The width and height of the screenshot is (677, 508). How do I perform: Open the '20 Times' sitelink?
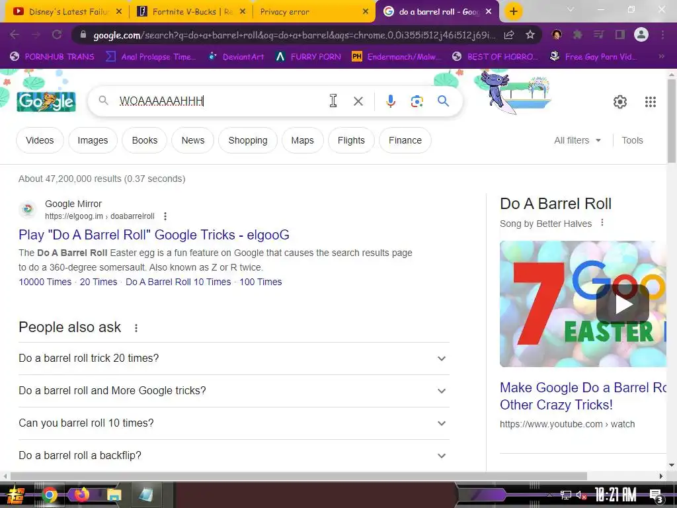coord(99,282)
